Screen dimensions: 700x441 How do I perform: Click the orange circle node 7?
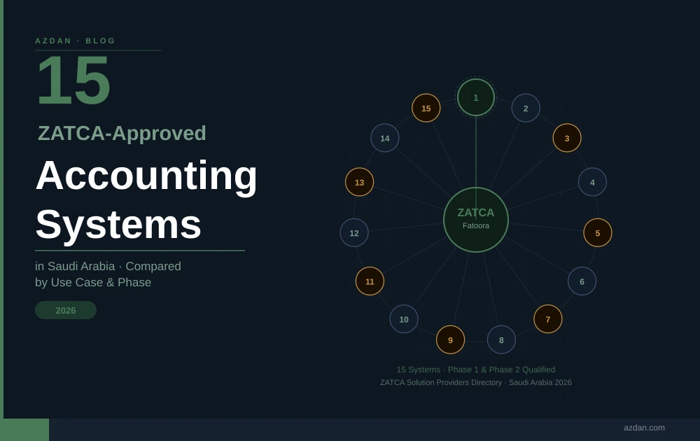548,319
